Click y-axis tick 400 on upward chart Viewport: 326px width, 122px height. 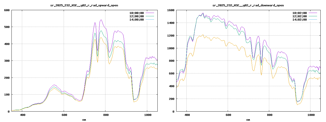tap(7, 44)
